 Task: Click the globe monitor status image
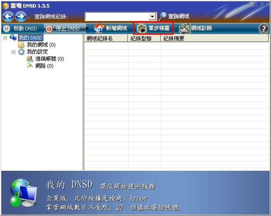tap(23, 193)
